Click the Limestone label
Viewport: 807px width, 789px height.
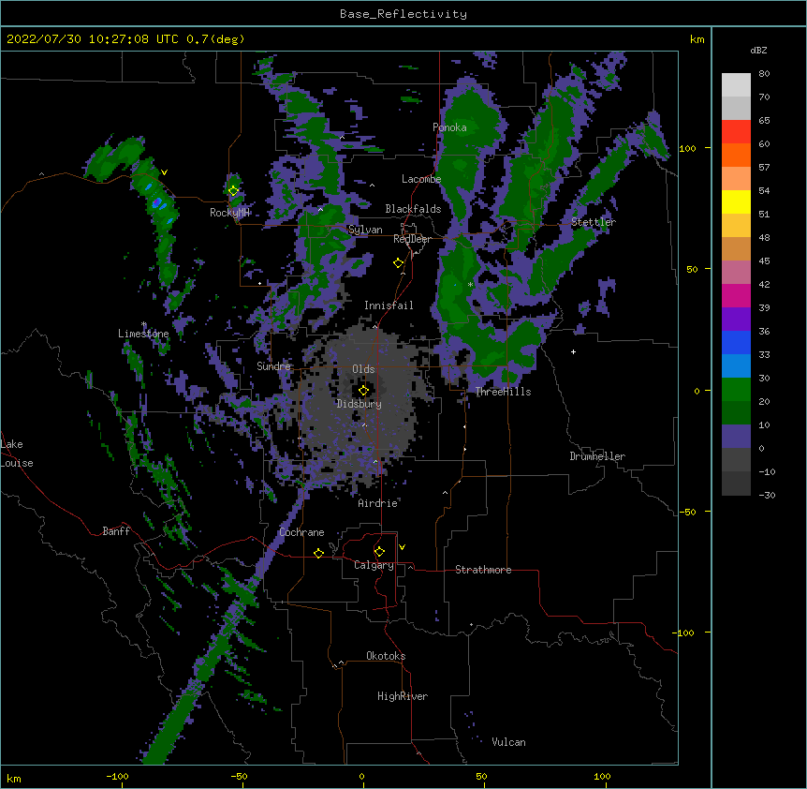(x=143, y=334)
